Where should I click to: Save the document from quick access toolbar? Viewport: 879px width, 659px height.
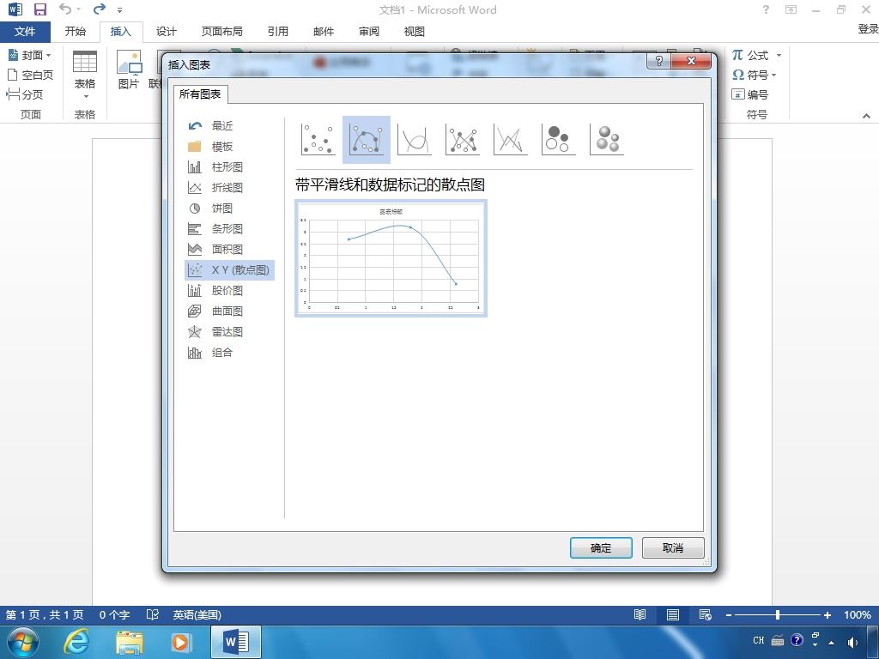coord(40,9)
